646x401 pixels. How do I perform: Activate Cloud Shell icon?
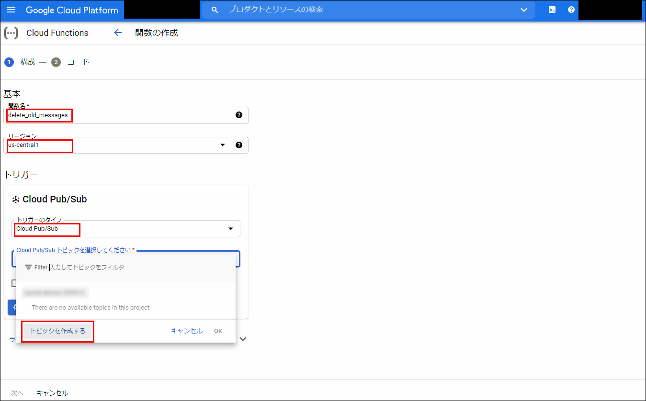pos(552,10)
